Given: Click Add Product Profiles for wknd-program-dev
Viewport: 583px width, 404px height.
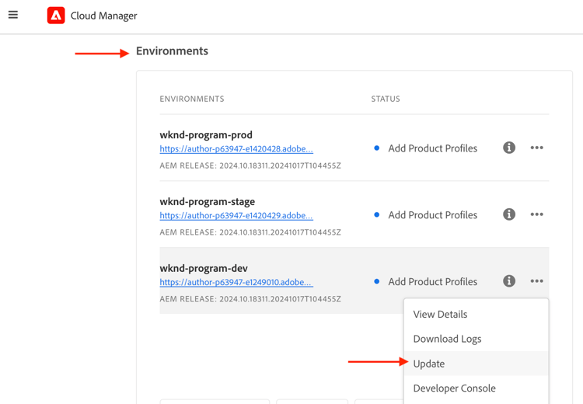Looking at the screenshot, I should [x=432, y=282].
